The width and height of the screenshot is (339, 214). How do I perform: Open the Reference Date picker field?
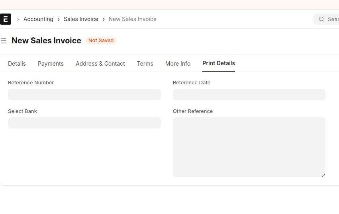pos(249,95)
